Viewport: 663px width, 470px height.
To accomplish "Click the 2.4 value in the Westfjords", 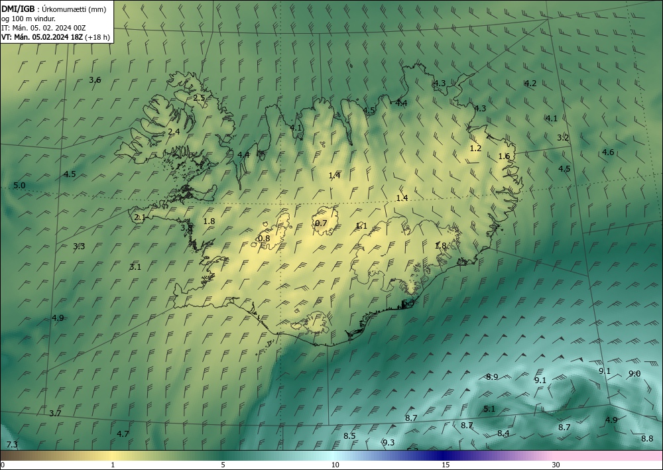I will 174,131.
